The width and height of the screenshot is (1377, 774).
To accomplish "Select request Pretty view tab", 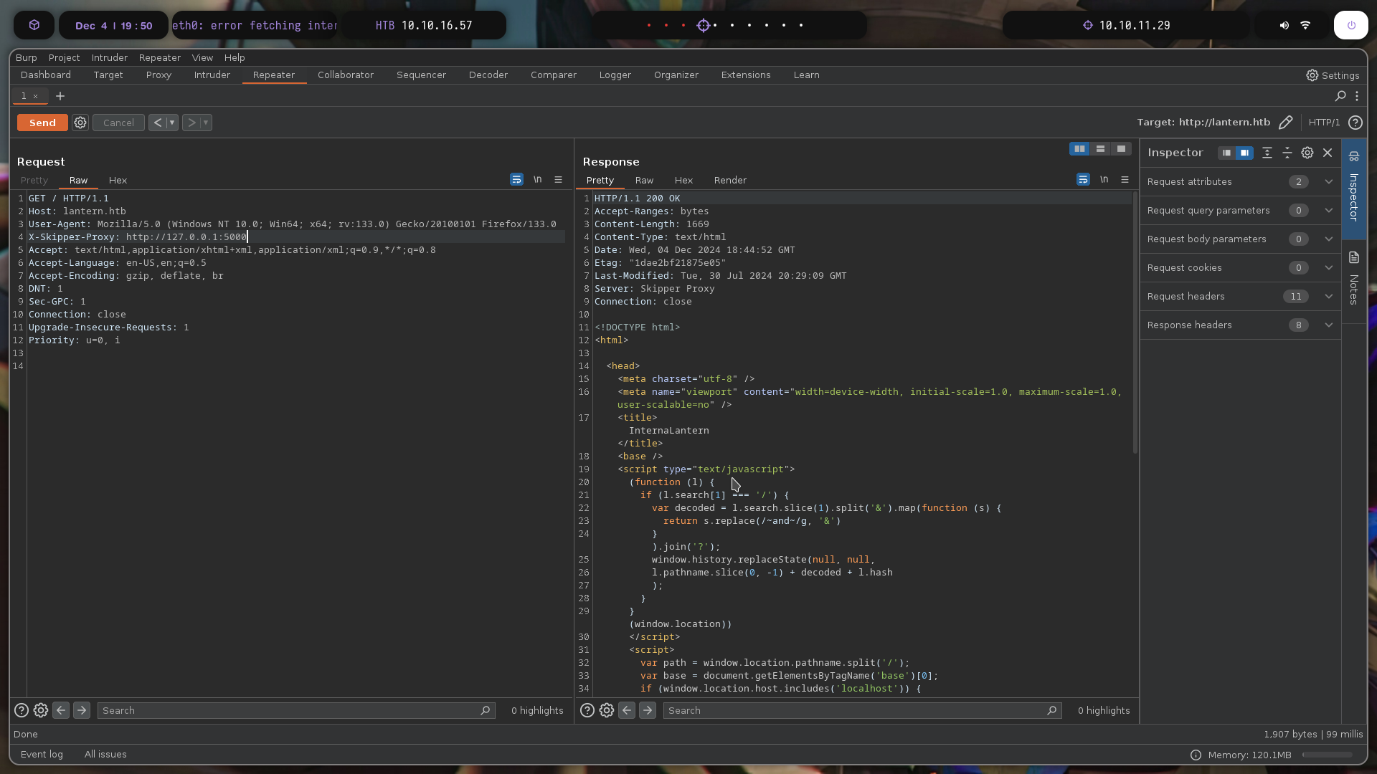I will 34,180.
